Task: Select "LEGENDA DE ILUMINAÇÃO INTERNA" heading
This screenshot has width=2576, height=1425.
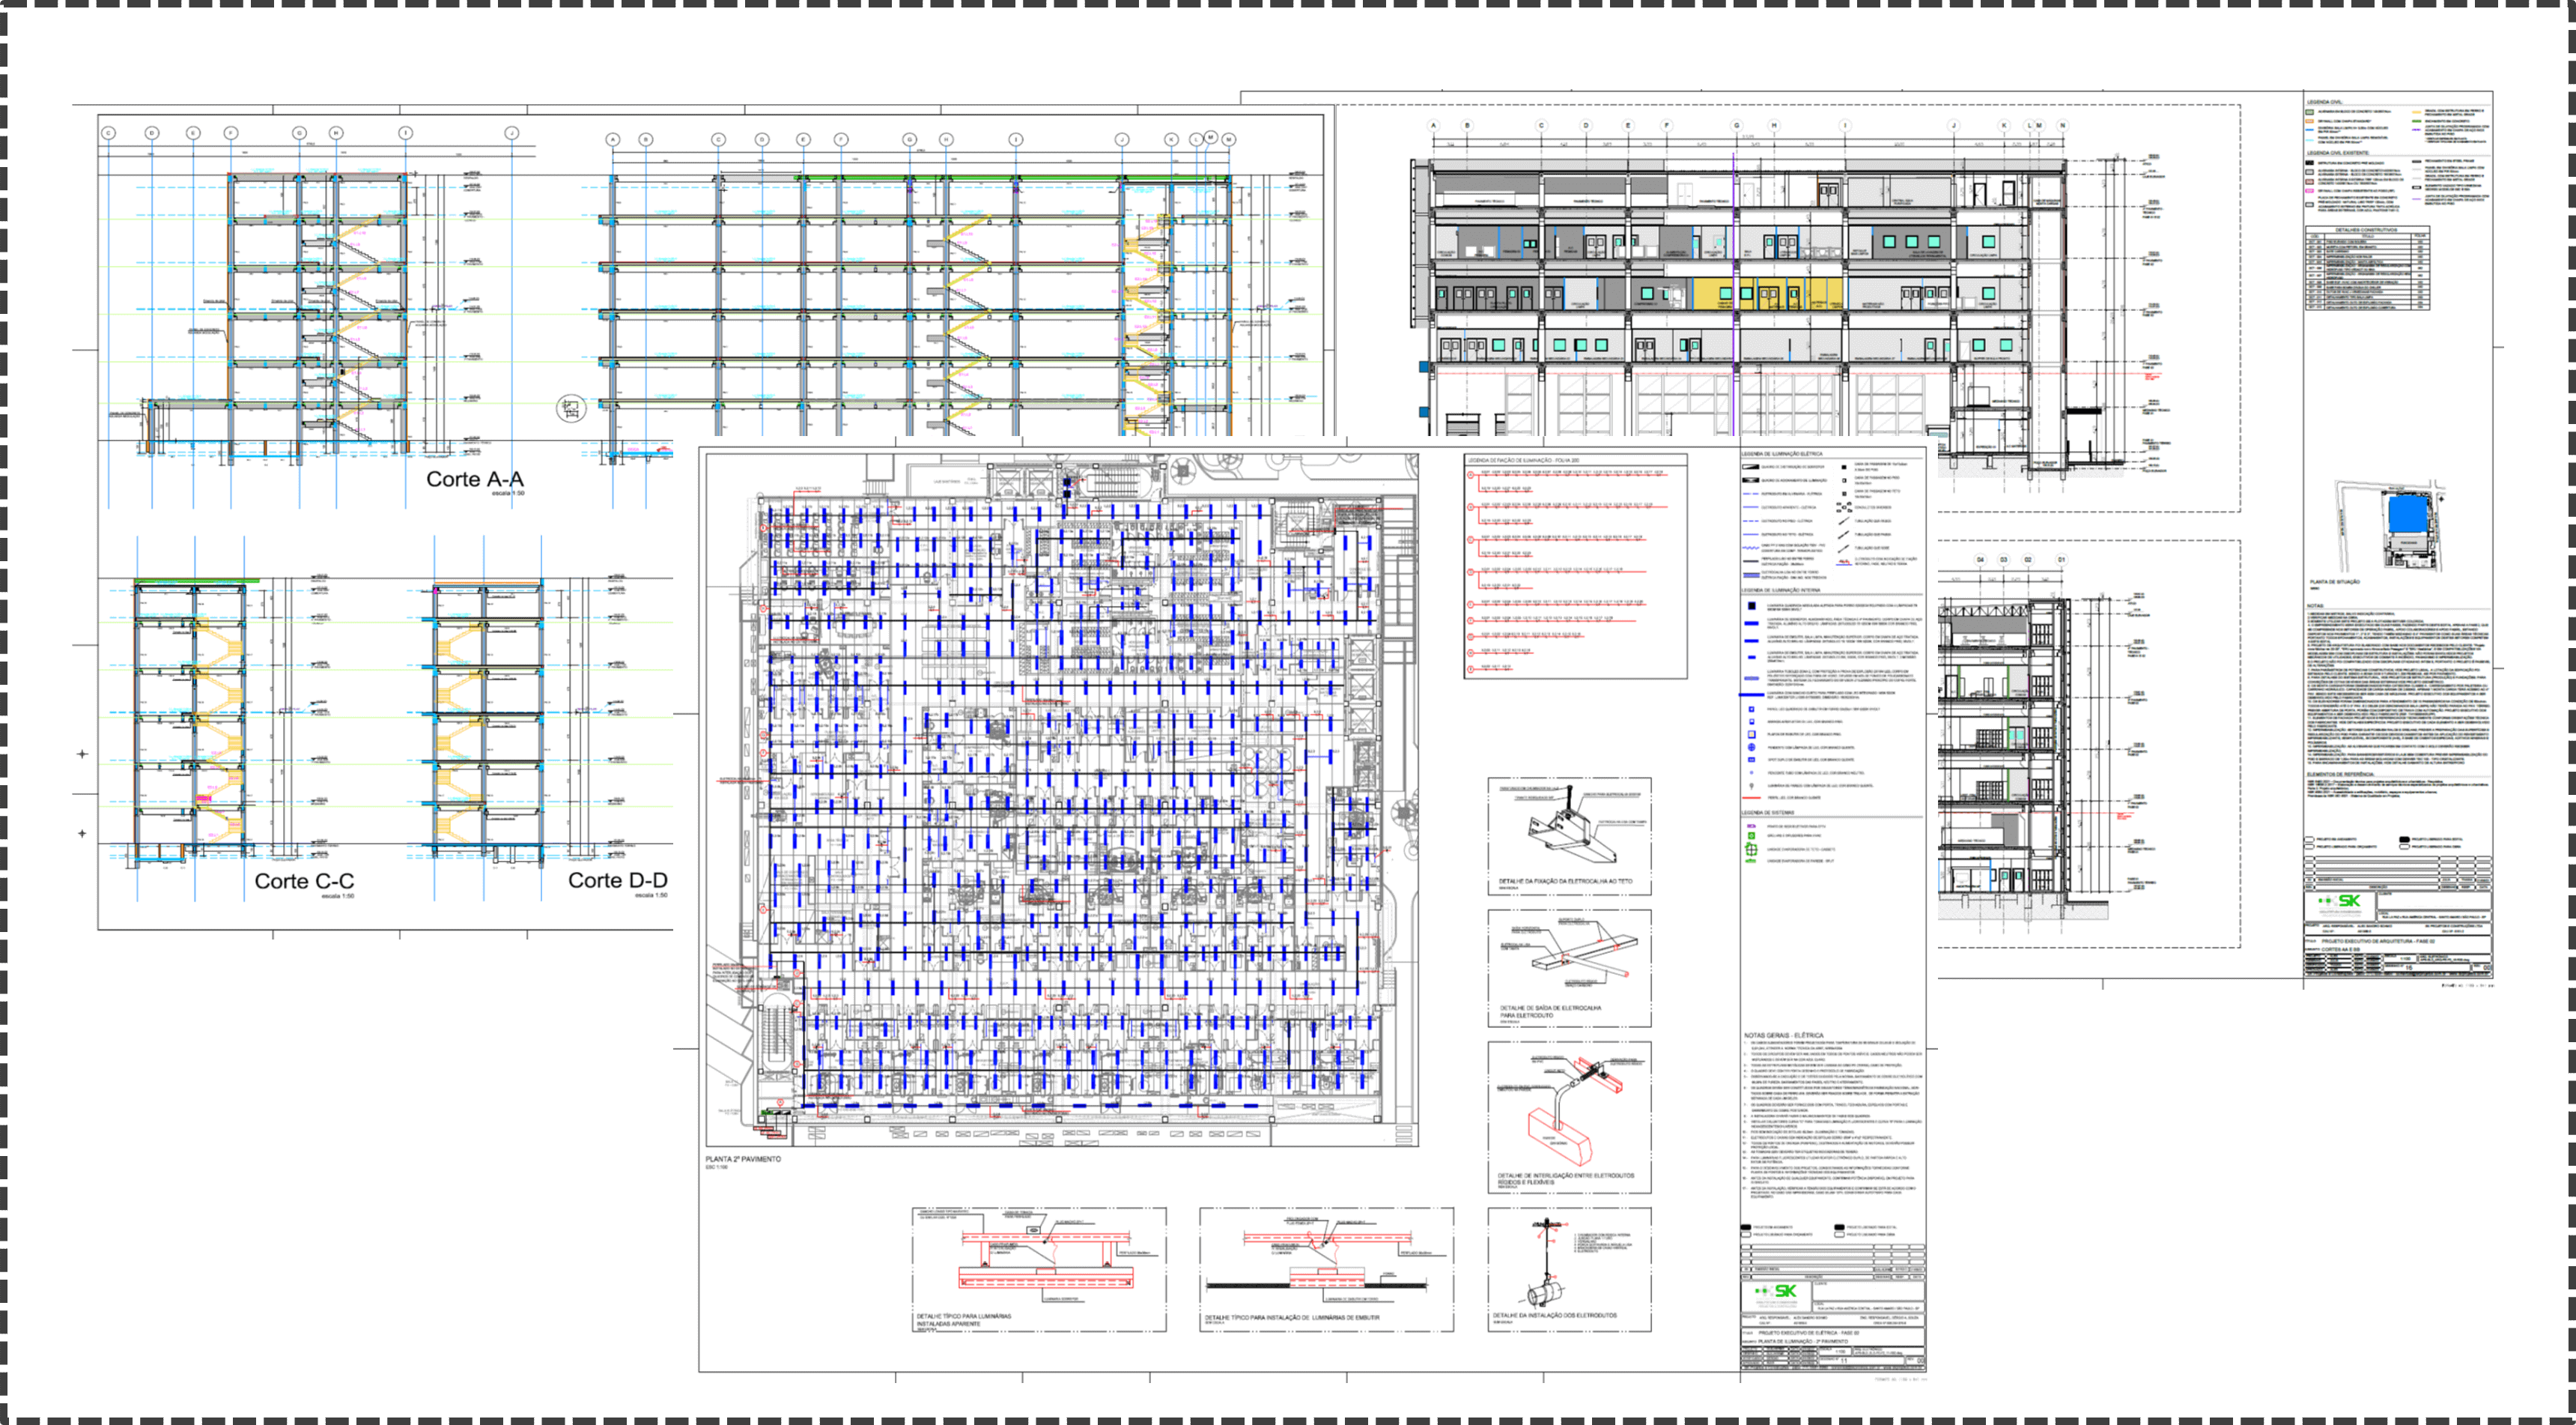Action: pyautogui.click(x=1781, y=590)
